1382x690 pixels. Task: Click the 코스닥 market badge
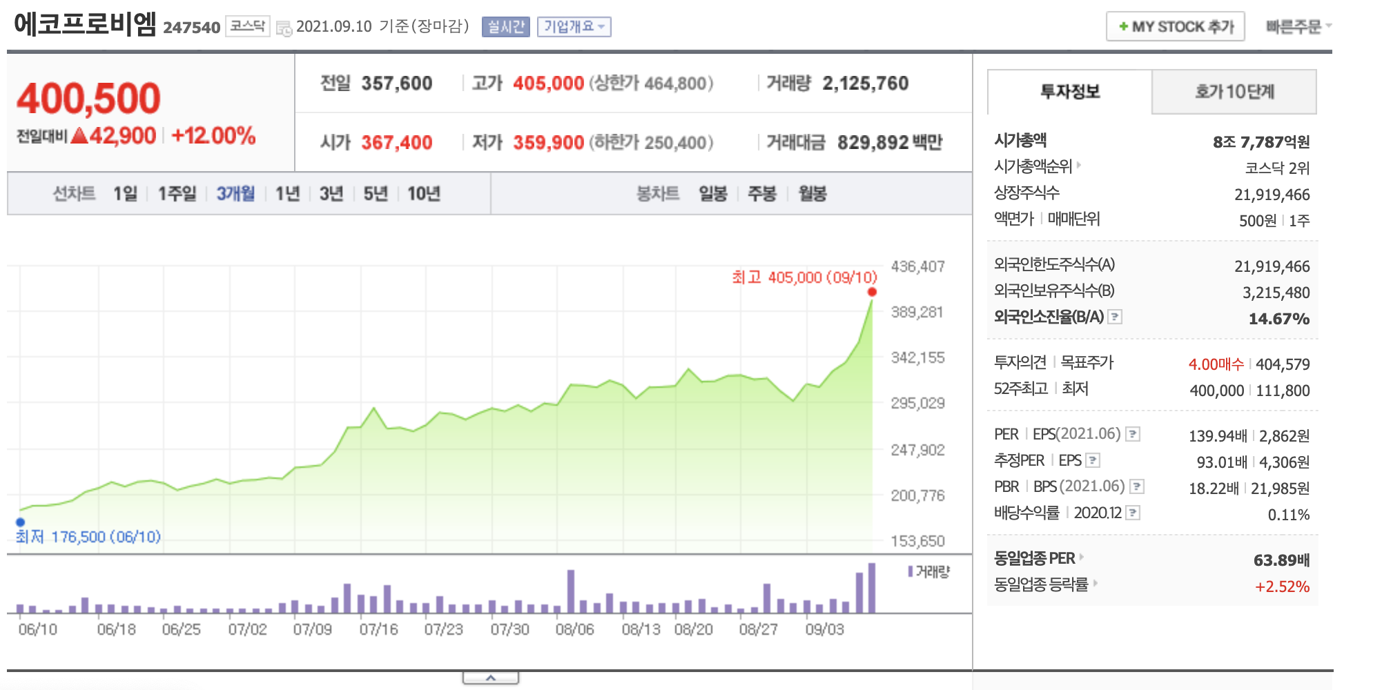[248, 26]
